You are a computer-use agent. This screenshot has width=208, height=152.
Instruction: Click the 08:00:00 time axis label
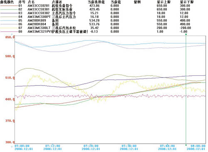tap(198, 146)
